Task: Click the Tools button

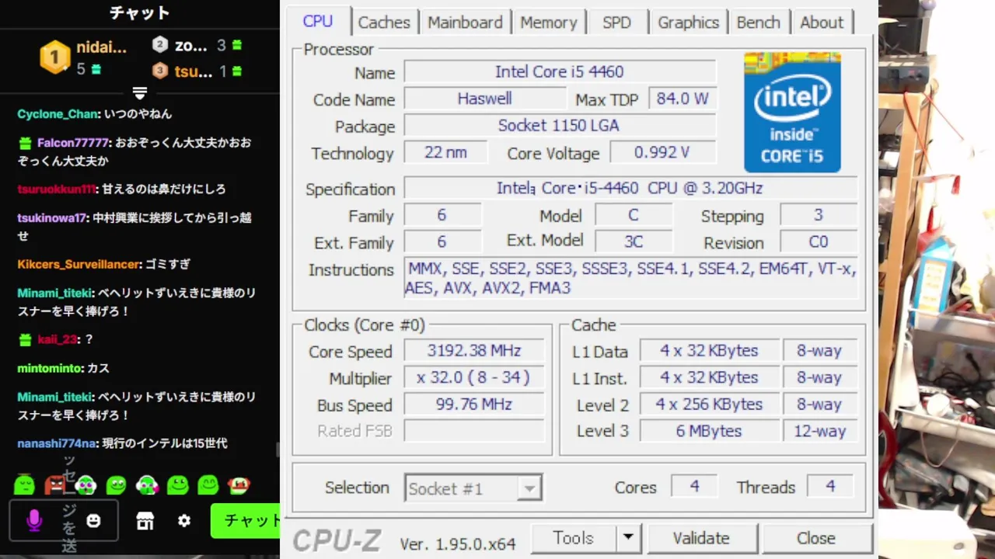Action: [574, 538]
